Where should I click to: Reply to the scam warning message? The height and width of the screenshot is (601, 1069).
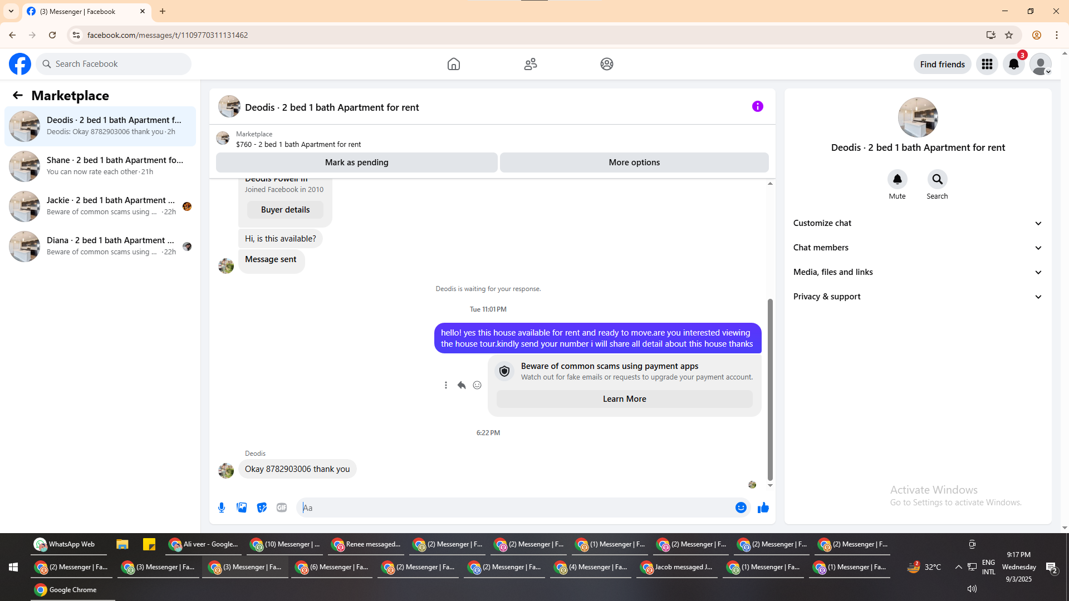tap(462, 385)
